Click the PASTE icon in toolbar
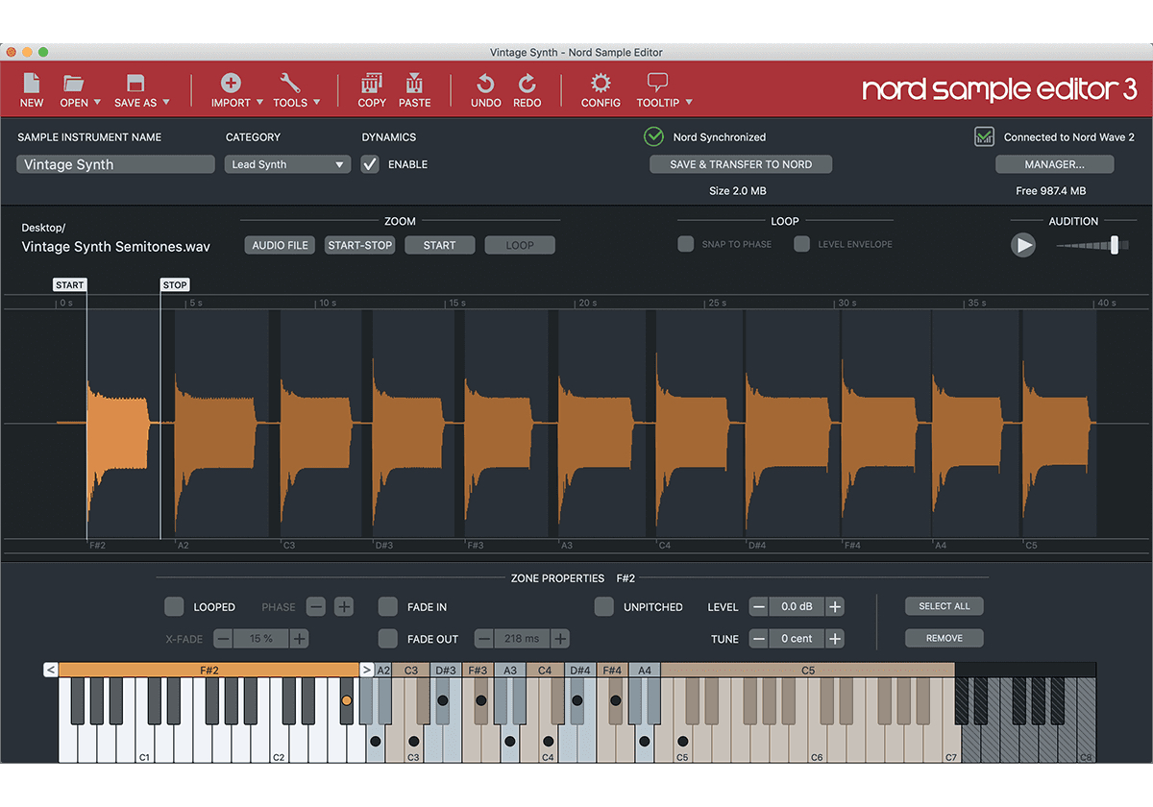Screen dimensions: 1153x807 click(415, 83)
